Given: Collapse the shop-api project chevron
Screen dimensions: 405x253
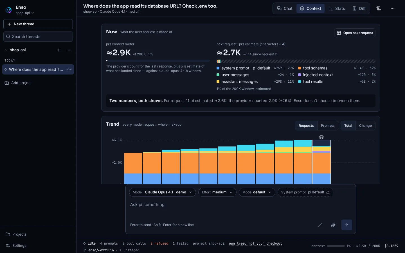Looking at the screenshot, I should coord(6,50).
